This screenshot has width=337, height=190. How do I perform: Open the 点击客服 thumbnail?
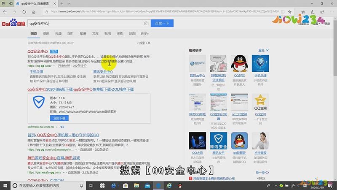(260, 141)
